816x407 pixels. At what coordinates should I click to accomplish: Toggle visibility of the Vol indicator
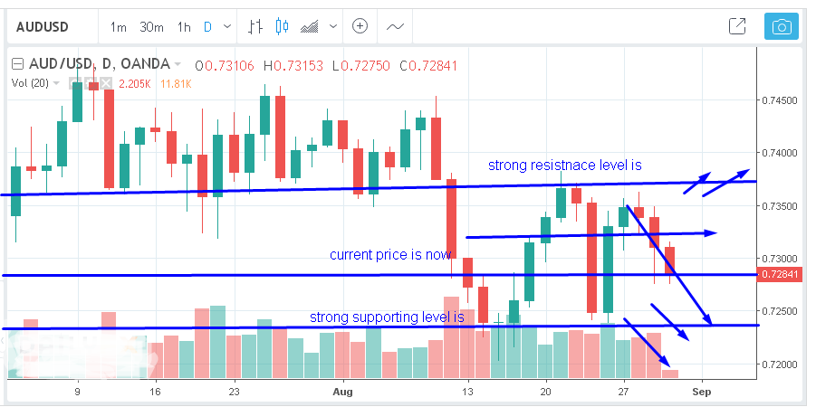[x=74, y=84]
